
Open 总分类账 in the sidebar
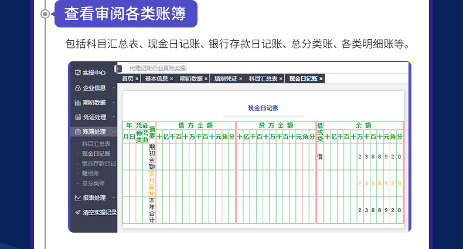(x=93, y=183)
